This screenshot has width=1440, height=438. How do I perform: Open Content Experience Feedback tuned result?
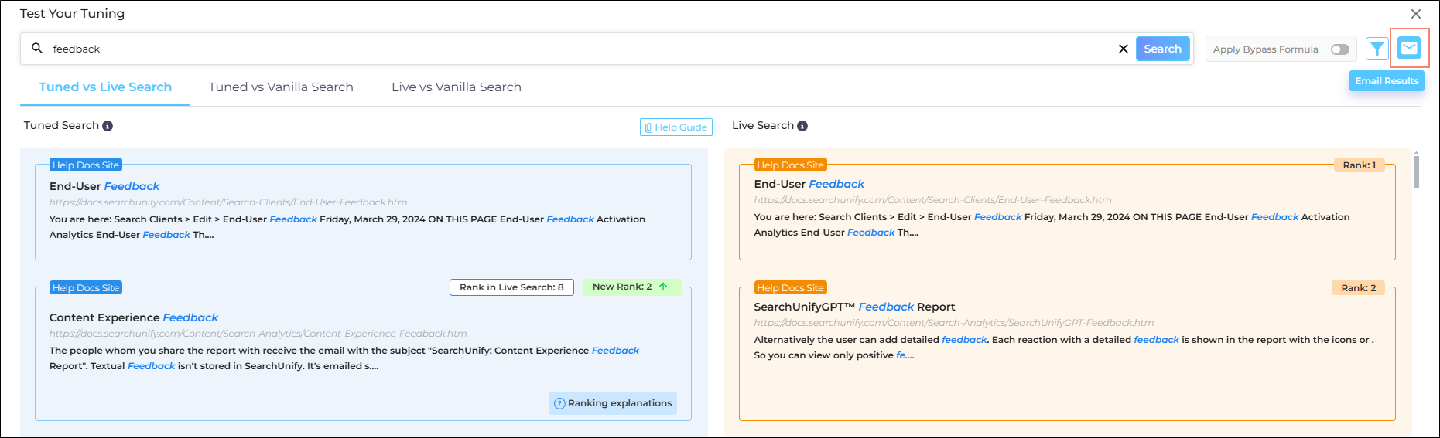[x=134, y=317]
